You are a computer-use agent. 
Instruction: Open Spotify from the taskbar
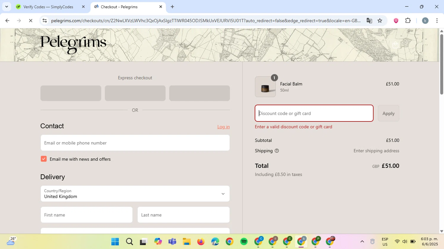244,242
